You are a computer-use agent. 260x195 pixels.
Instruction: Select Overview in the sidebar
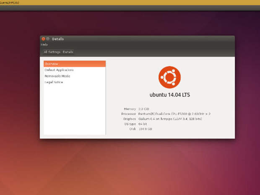[74, 64]
